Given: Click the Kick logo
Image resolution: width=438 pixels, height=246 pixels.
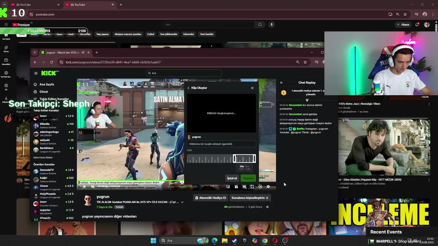Looking at the screenshot, I should point(50,73).
